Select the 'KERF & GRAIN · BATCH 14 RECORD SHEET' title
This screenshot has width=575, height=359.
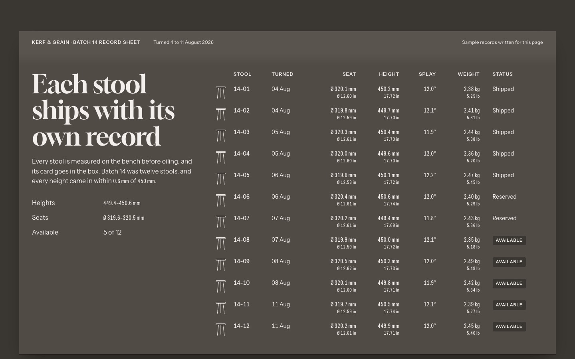pyautogui.click(x=86, y=42)
